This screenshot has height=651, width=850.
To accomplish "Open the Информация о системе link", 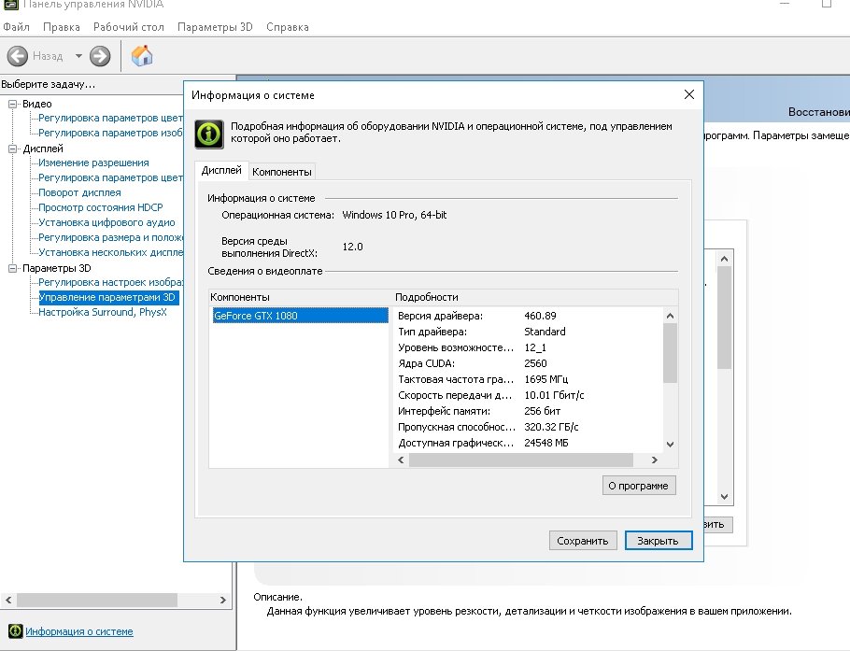I will 79,631.
